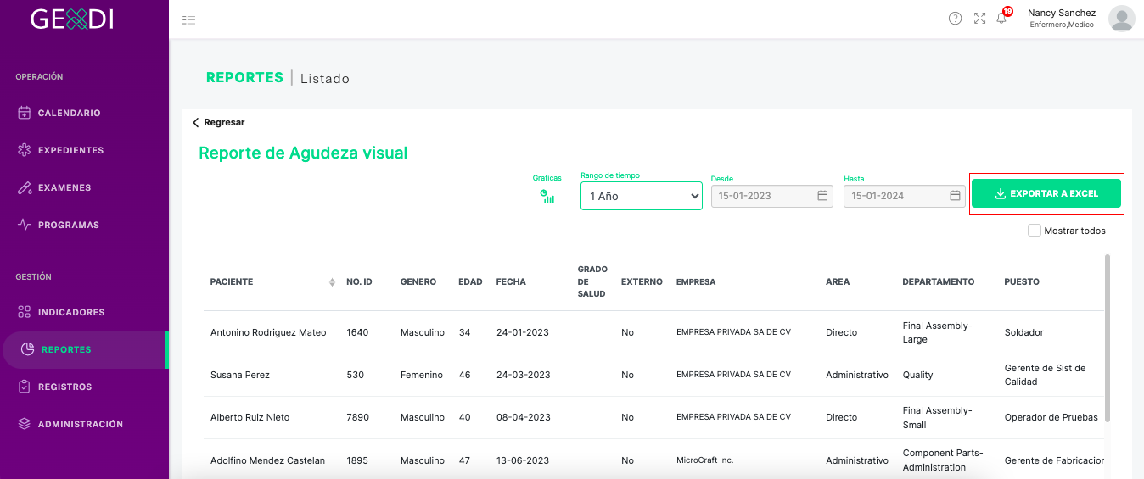Click the Operador de Pruebas cell
The height and width of the screenshot is (479, 1144).
click(1051, 417)
